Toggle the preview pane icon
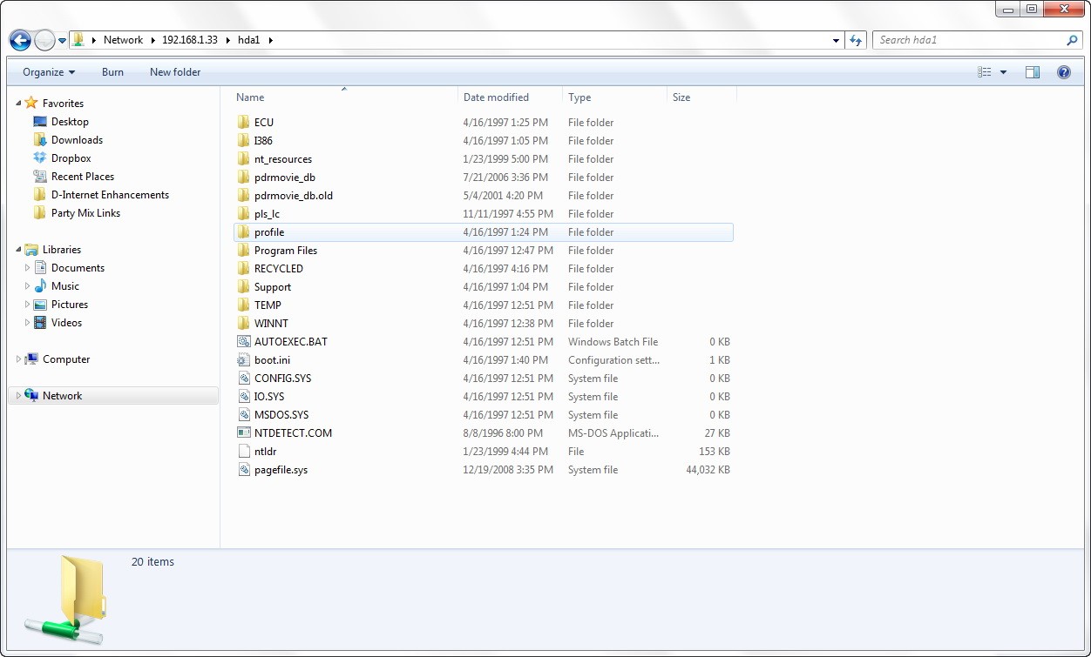1091x657 pixels. (x=1033, y=72)
